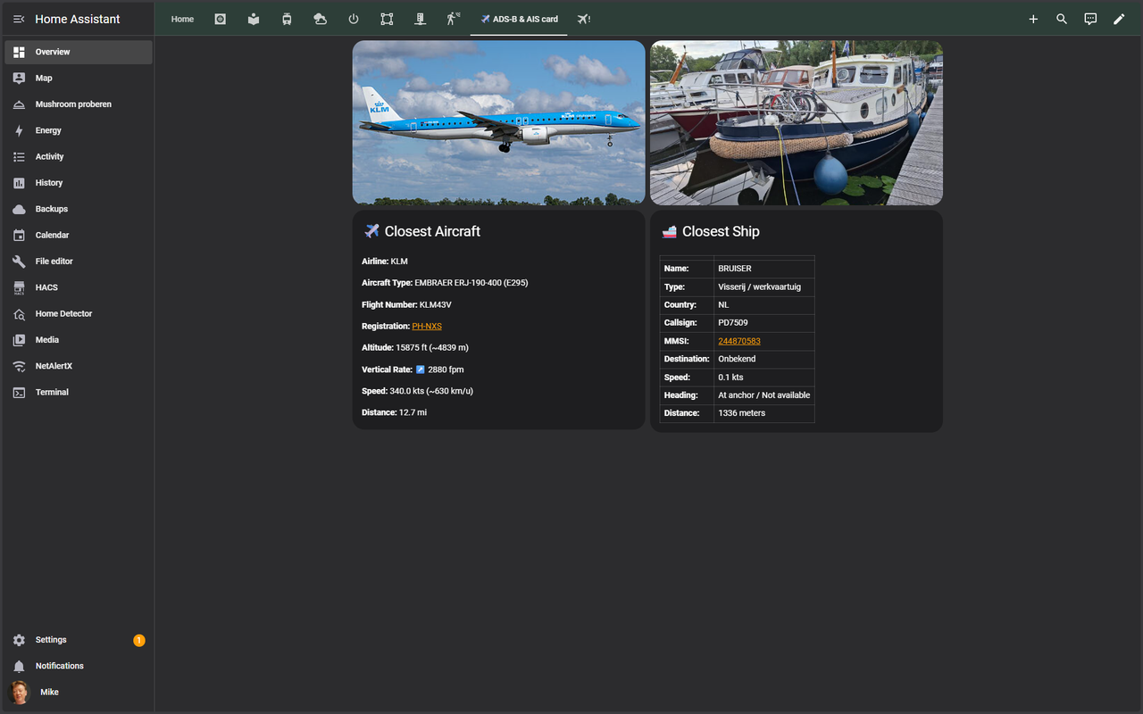
Task: Click the Vertical Rate 2880 fpm line
Action: [413, 369]
